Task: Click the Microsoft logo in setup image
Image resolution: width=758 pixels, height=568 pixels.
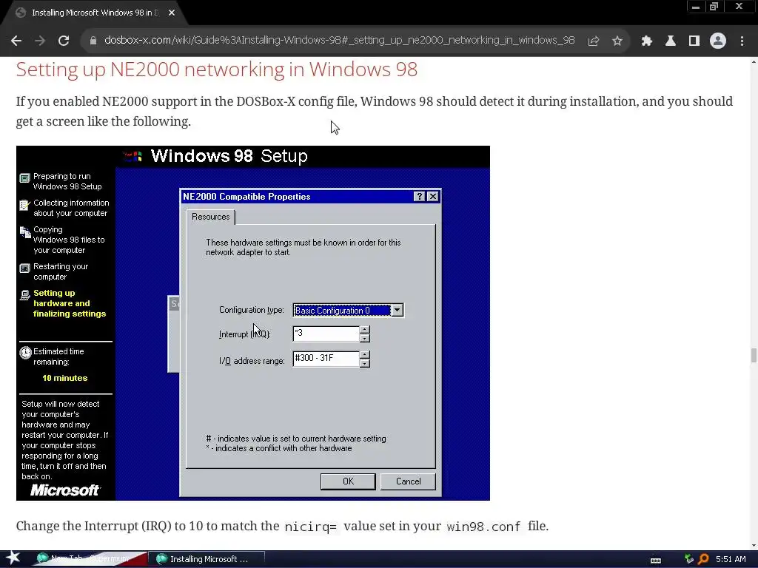Action: [65, 490]
